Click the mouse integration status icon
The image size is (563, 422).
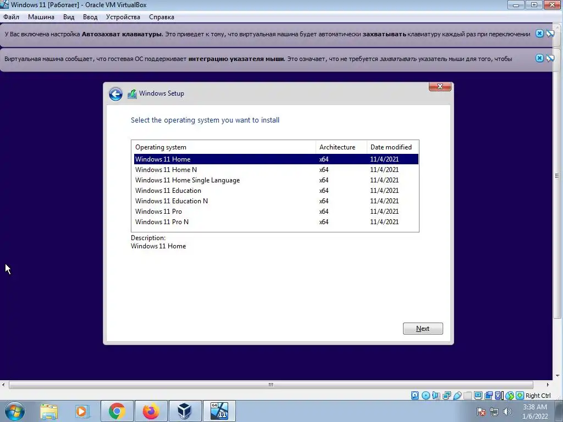[510, 396]
